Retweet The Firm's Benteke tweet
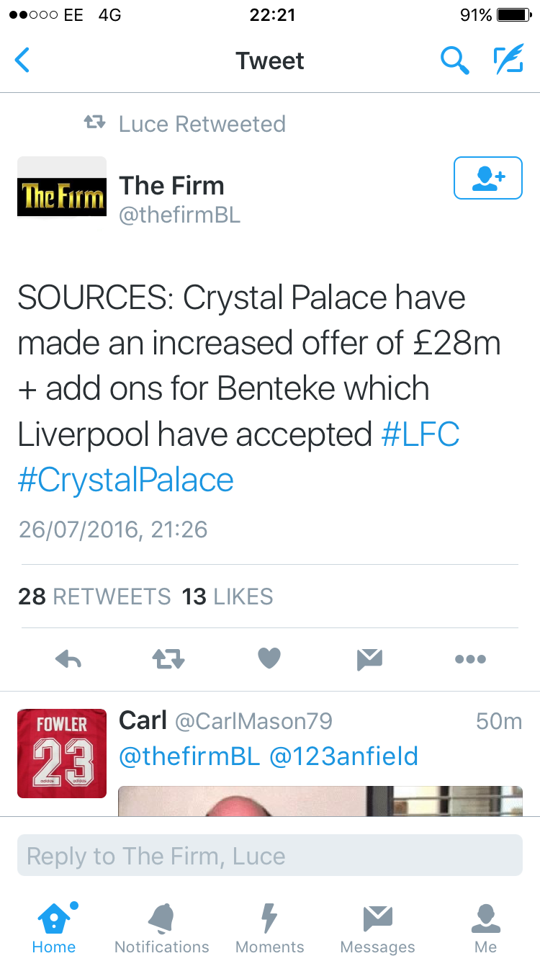The height and width of the screenshot is (961, 540). pos(168,658)
